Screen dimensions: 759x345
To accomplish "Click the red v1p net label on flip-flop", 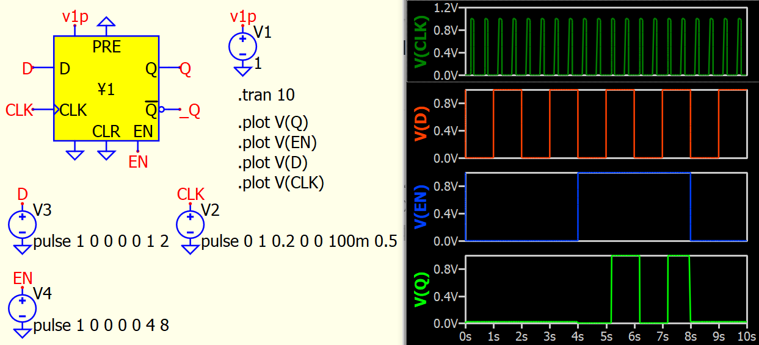I will click(74, 16).
